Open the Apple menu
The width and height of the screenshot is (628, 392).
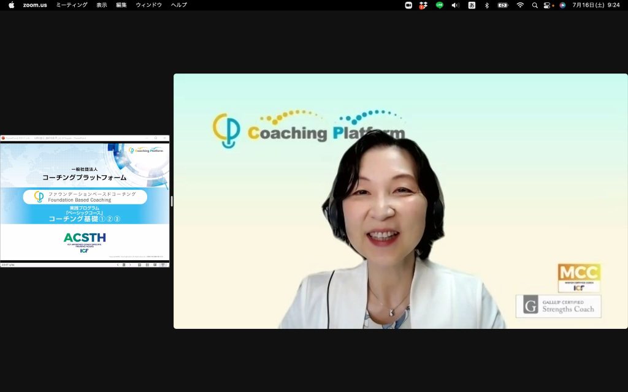pos(11,5)
